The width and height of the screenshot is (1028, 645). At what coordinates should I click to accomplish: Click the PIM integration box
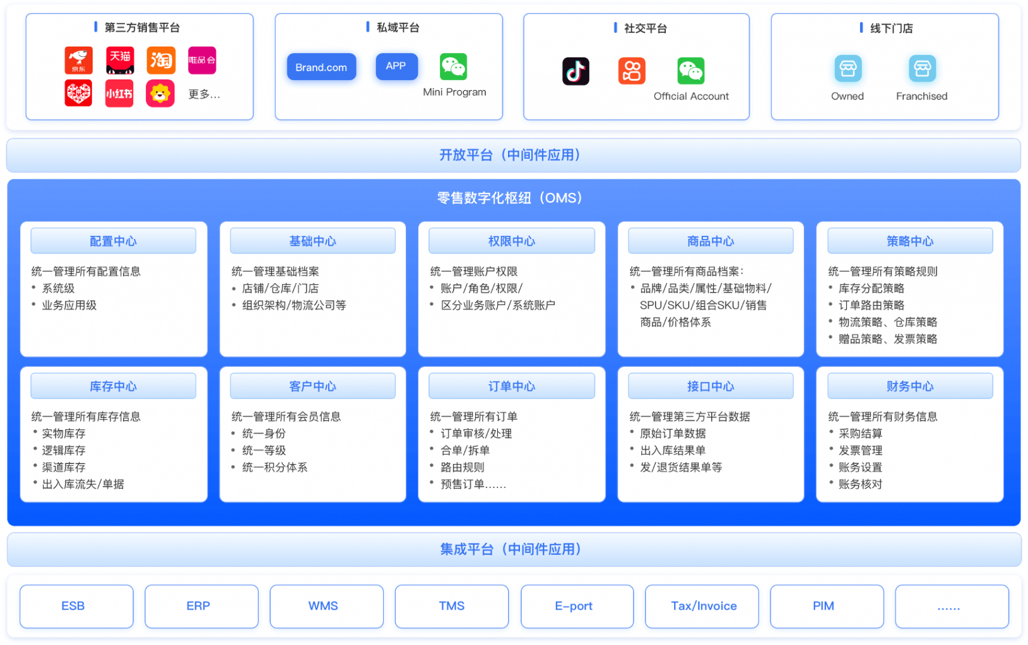[827, 606]
